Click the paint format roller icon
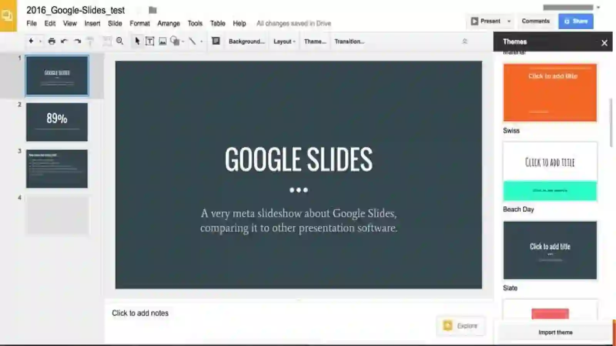The width and height of the screenshot is (616, 346). point(90,41)
